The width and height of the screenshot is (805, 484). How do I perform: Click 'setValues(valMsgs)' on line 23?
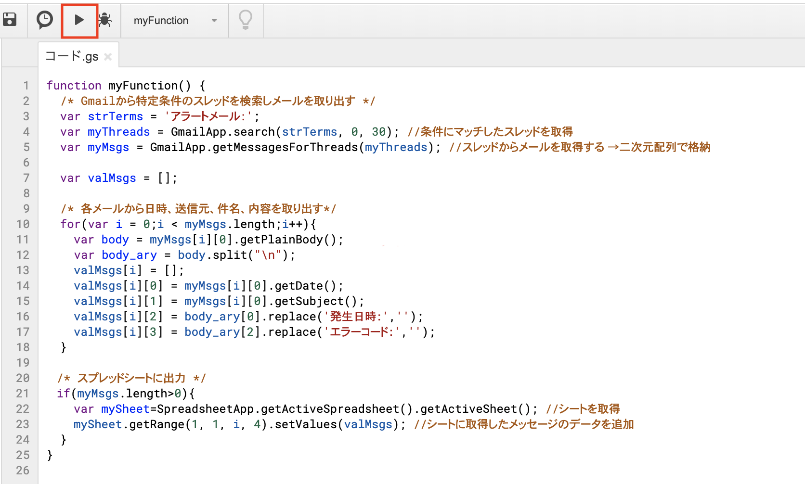pyautogui.click(x=337, y=424)
